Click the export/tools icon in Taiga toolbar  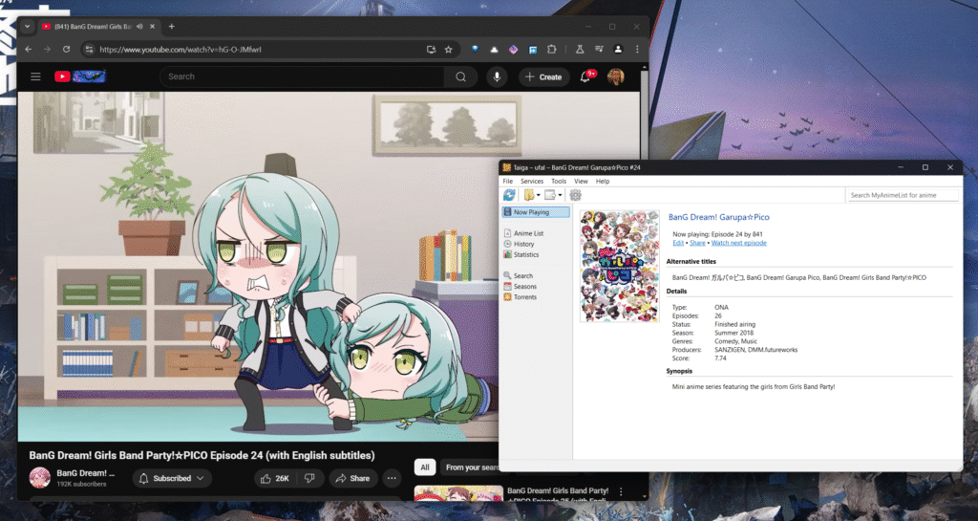(x=550, y=195)
